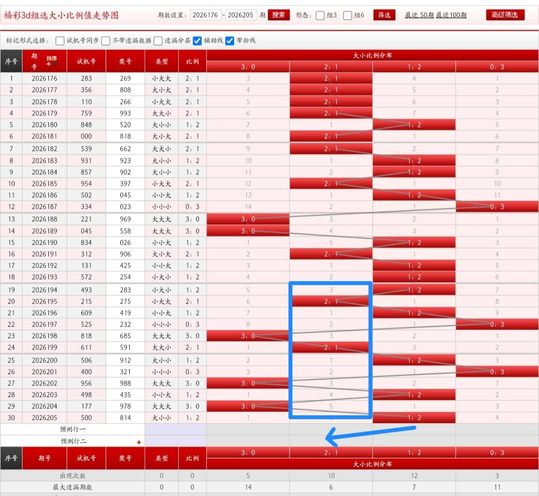Click the 出现次数 statistics row label
The height and width of the screenshot is (496, 539).
point(72,476)
